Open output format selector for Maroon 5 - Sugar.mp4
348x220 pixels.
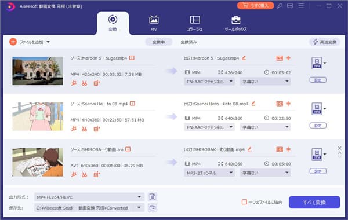(x=319, y=63)
